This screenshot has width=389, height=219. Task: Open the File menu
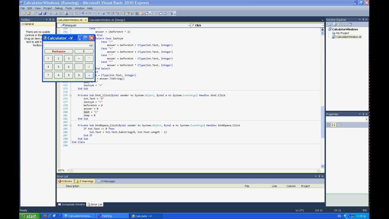click(x=22, y=8)
